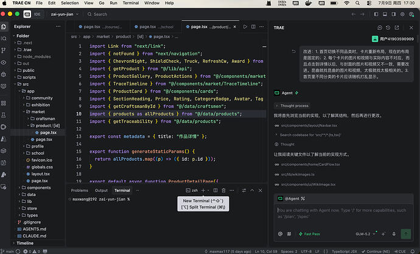Switch to the Problems tab
Viewport: 420px width, 254px height.
pos(80,190)
